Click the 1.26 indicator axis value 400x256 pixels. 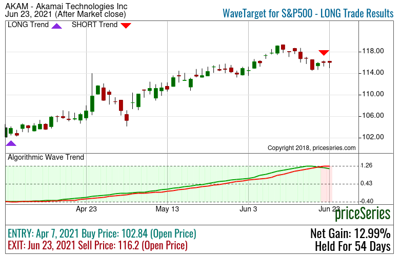[366, 165]
